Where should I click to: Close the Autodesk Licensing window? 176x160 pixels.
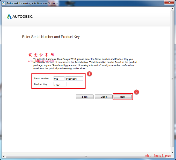[x=170, y=2]
